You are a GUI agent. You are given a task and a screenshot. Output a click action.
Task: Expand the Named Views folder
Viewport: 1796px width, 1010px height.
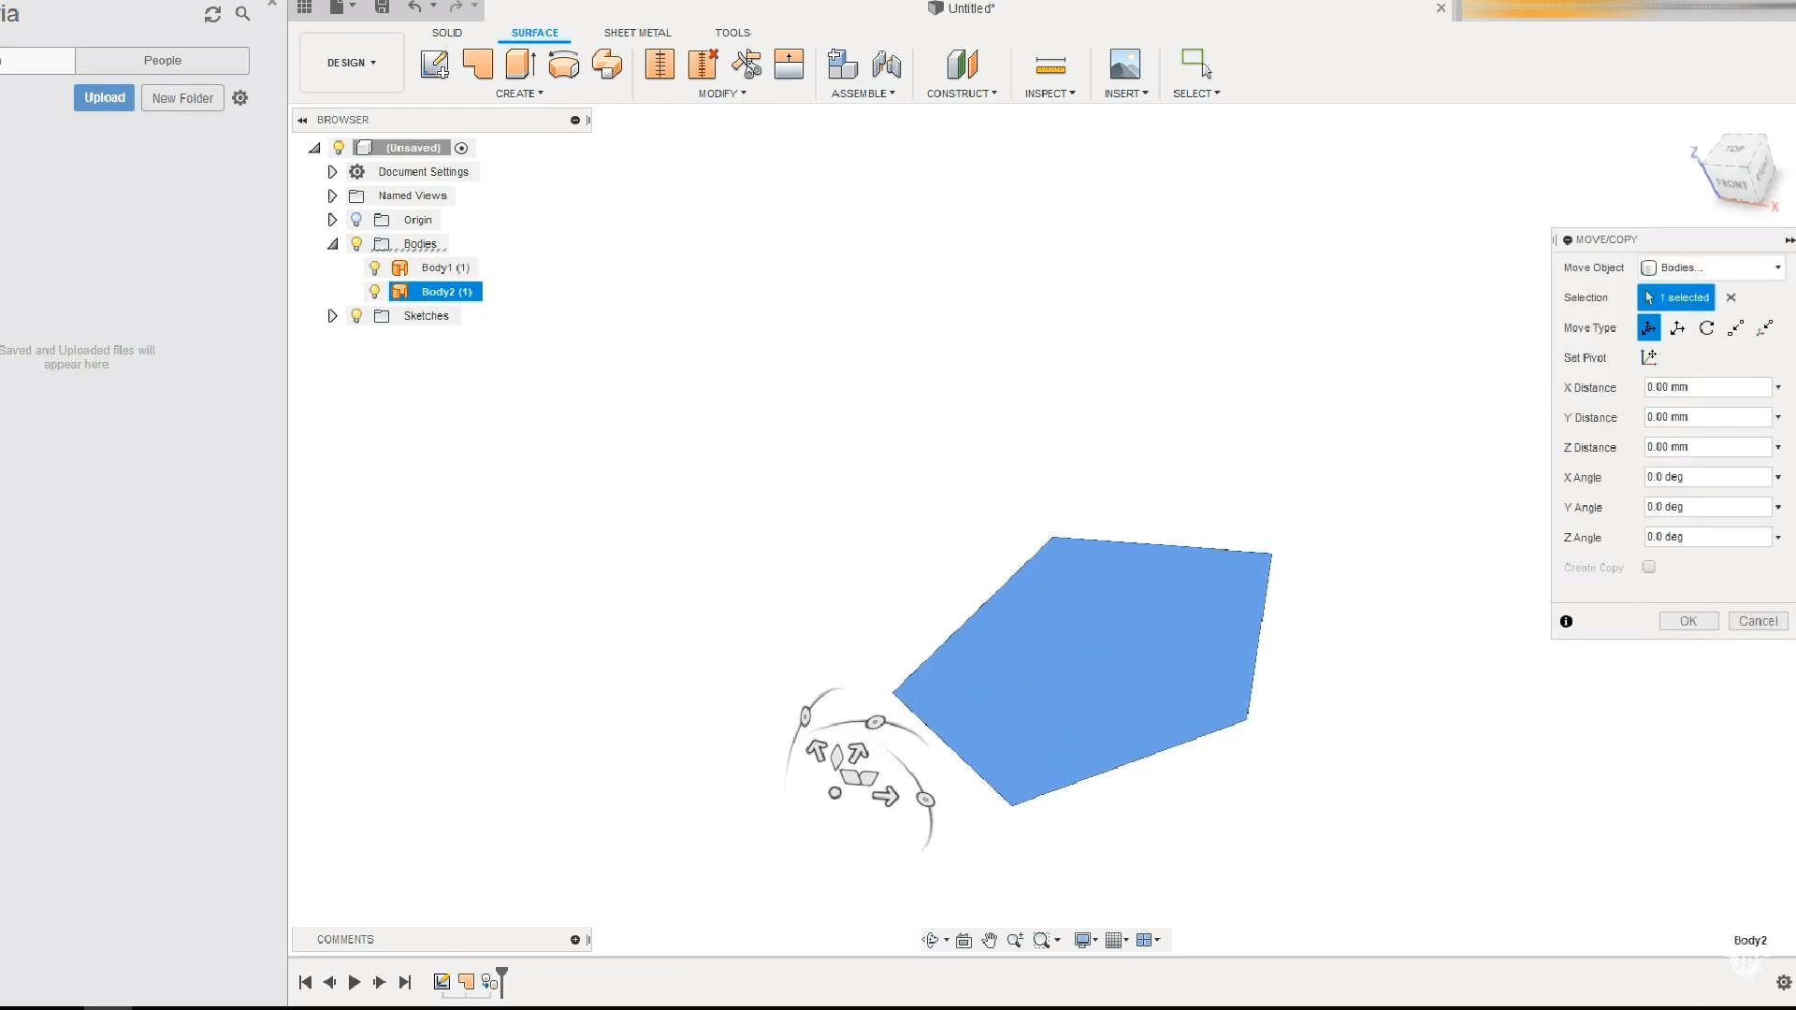[x=330, y=195]
